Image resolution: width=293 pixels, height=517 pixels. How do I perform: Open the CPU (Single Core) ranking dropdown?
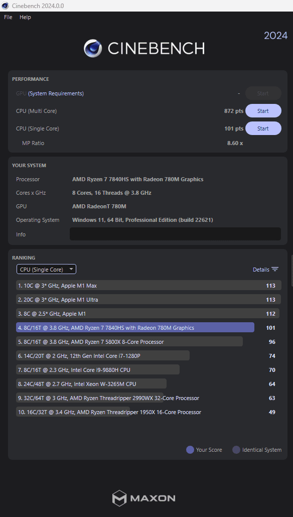[x=47, y=270]
